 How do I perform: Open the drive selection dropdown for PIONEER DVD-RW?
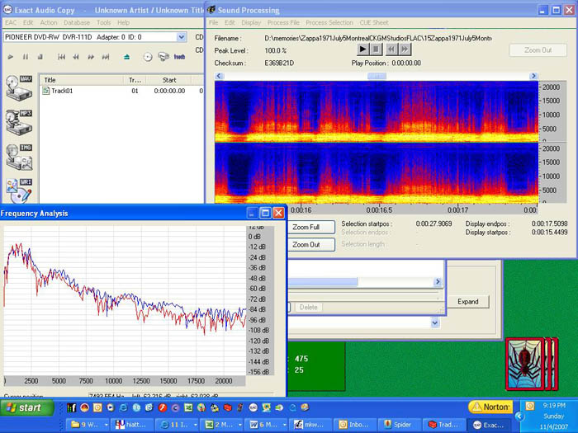pyautogui.click(x=182, y=37)
